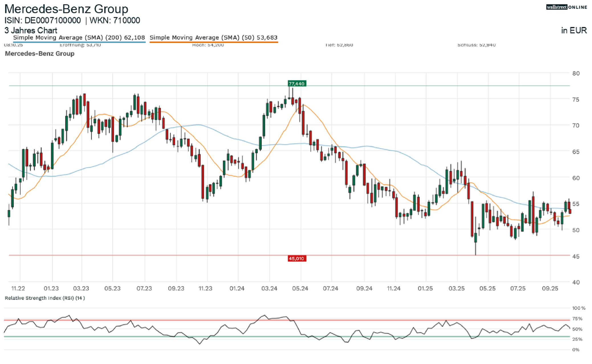Click the 01.24 date on time axis
The image size is (592, 364).
[x=237, y=288]
